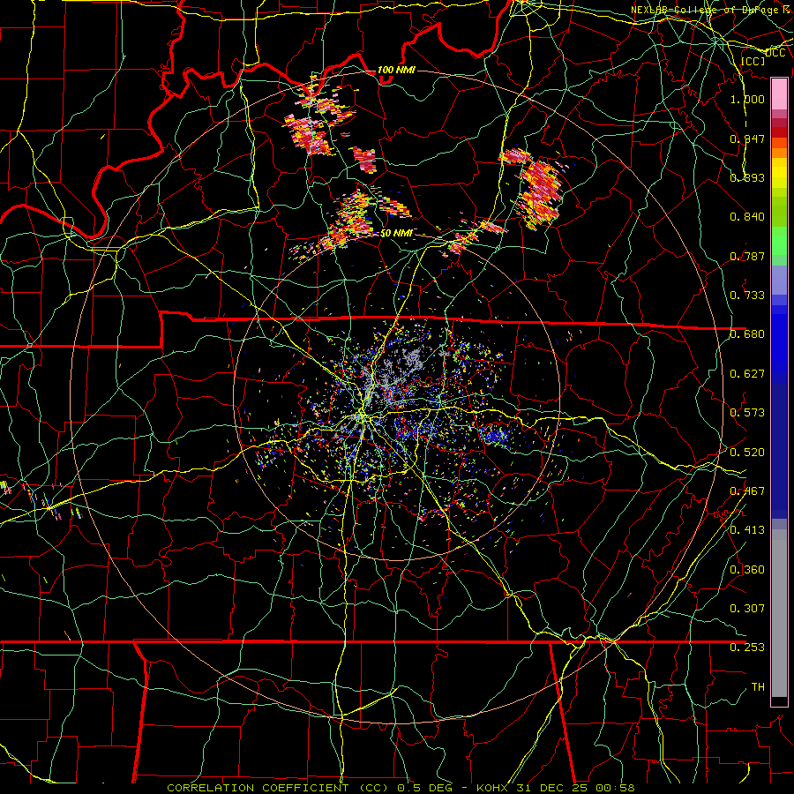Click the 0.360 legend value

pyautogui.click(x=747, y=570)
